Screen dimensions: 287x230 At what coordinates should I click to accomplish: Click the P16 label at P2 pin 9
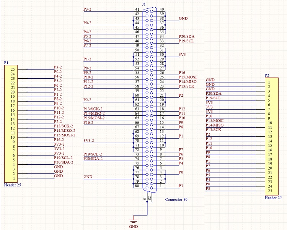tap(209, 116)
